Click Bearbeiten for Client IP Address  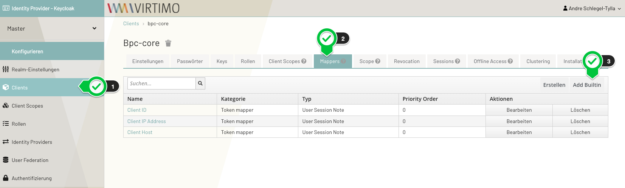[x=519, y=121]
